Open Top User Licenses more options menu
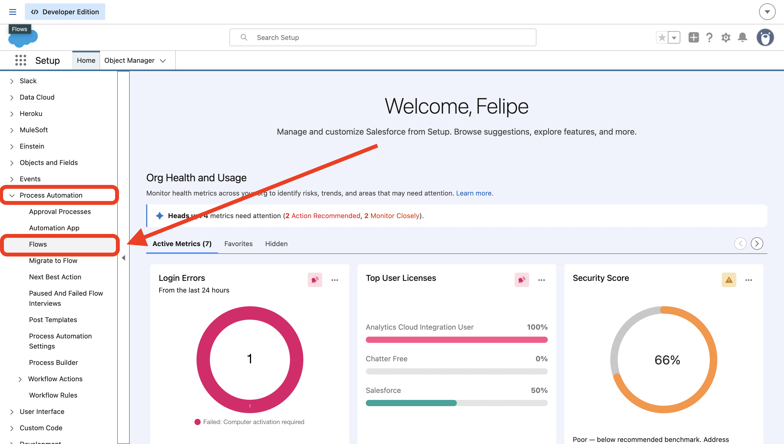 coord(542,280)
